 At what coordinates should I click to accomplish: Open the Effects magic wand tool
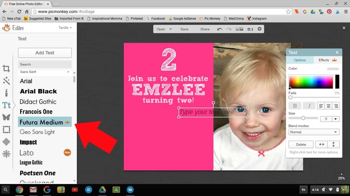pyautogui.click(x=6, y=81)
